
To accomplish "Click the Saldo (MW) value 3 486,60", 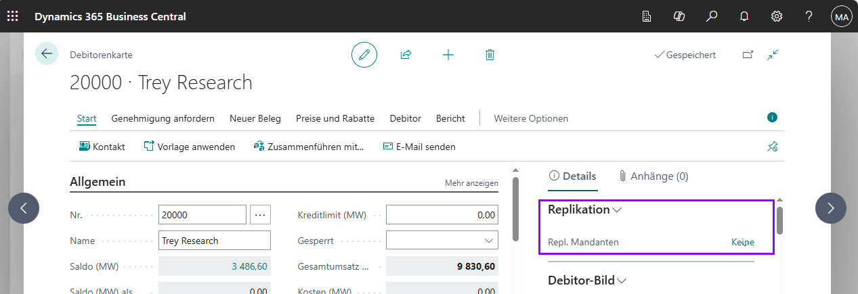I will tap(250, 266).
